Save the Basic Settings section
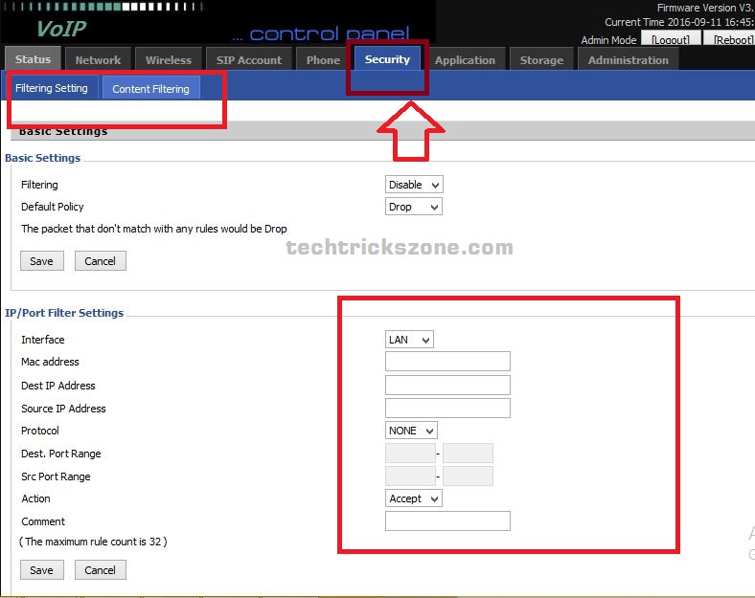 point(42,261)
